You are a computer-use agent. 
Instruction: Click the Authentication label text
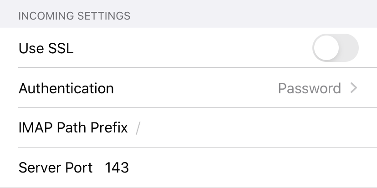tap(66, 88)
